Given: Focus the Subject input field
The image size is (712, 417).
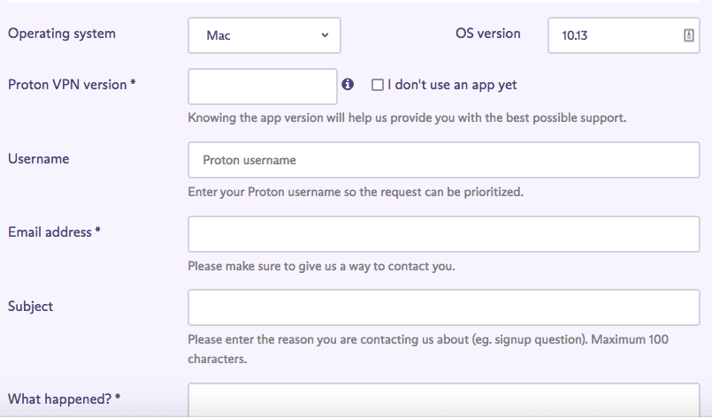Looking at the screenshot, I should [x=443, y=307].
